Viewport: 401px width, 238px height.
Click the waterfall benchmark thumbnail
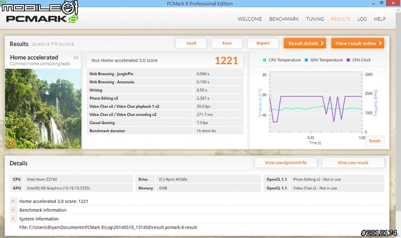pos(43,109)
